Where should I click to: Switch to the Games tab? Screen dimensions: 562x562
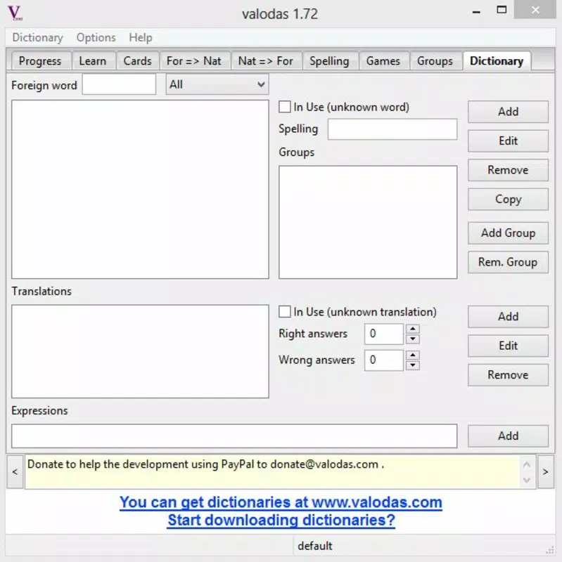(x=383, y=61)
